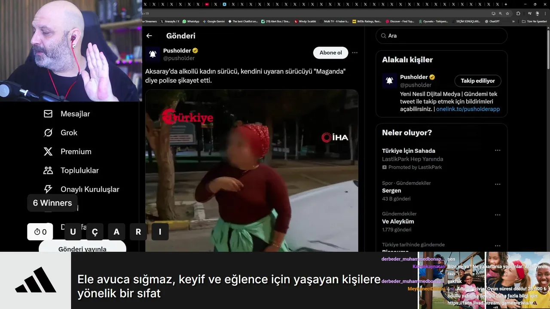Open the Sergen trending topic
Viewport: 550px width, 309px height.
391,191
